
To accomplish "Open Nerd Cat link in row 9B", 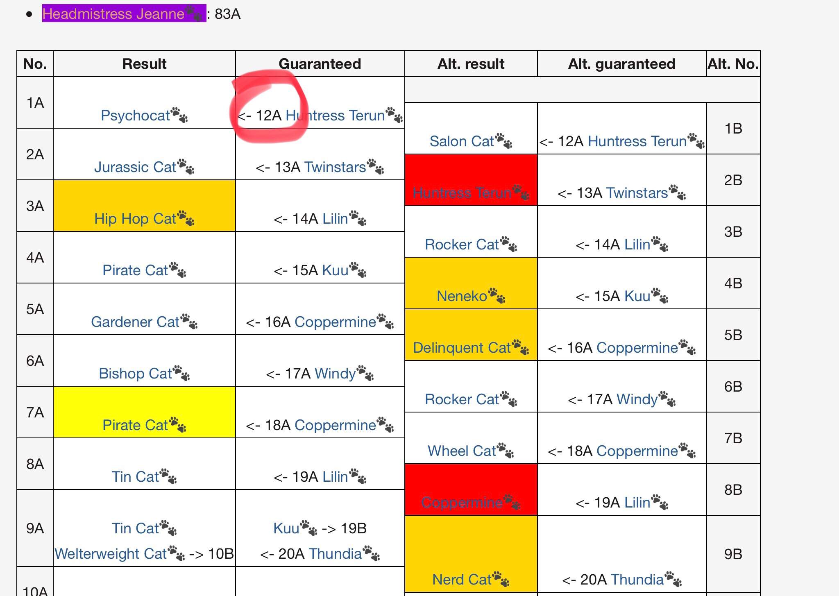I will (x=462, y=580).
